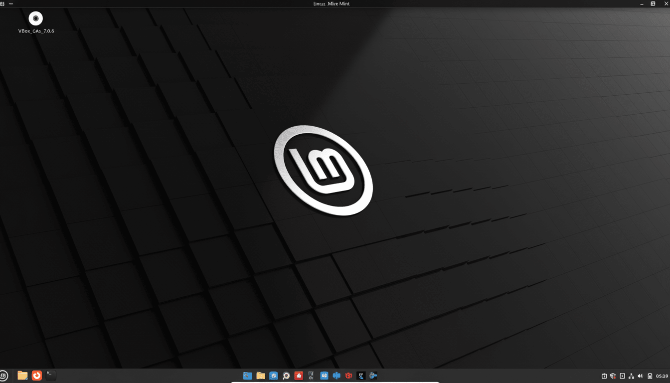Viewport: 670px width, 383px height.
Task: Open the Update Manager shield with red dot
Action: [x=613, y=376]
